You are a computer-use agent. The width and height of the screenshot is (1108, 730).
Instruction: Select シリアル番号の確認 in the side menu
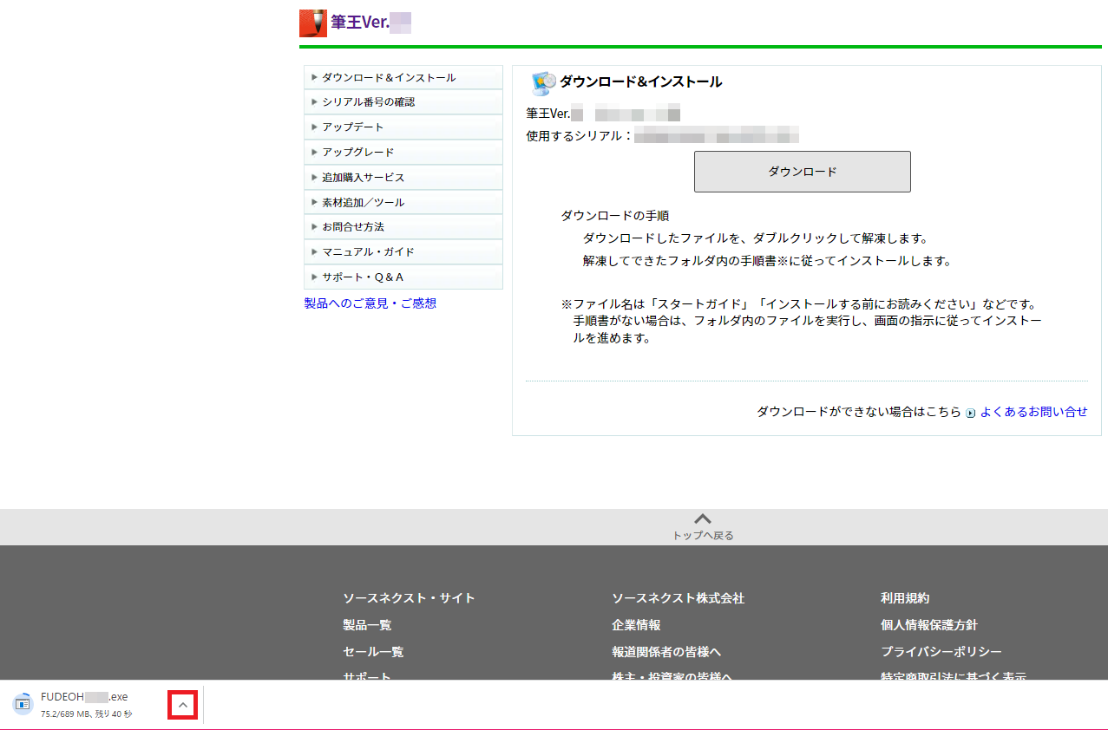point(368,102)
